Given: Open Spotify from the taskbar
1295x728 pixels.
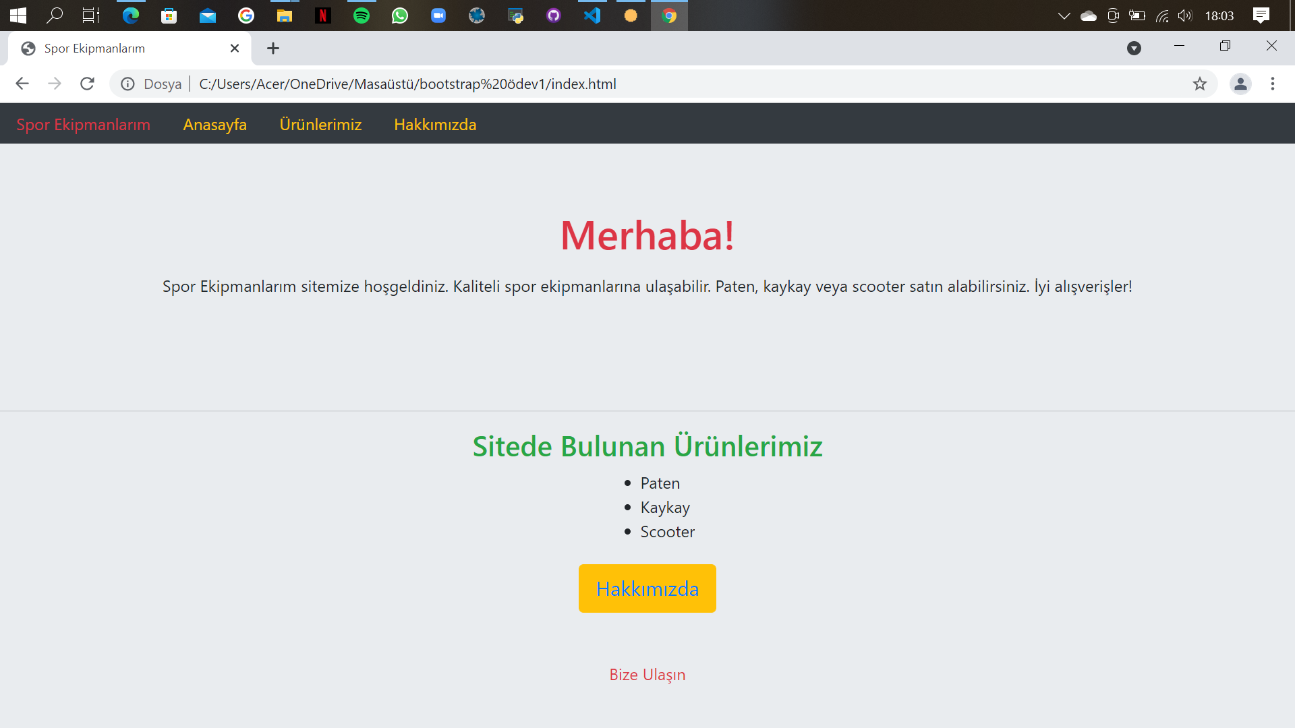Looking at the screenshot, I should [362, 15].
